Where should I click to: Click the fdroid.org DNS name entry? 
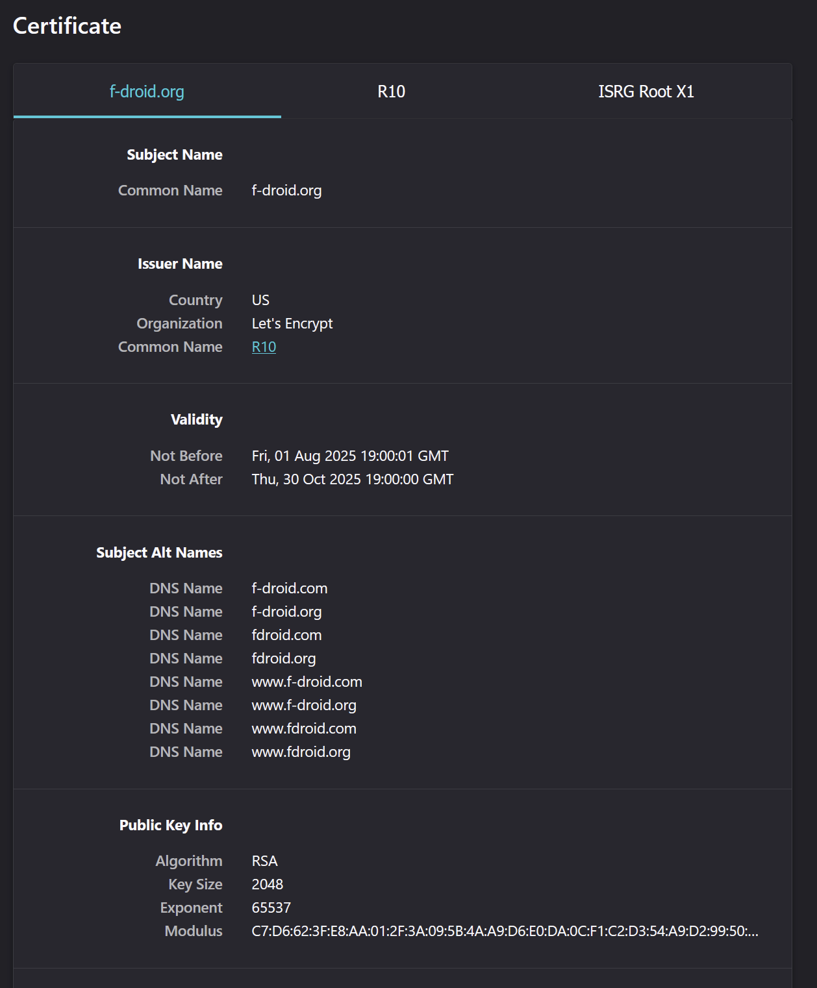[284, 658]
